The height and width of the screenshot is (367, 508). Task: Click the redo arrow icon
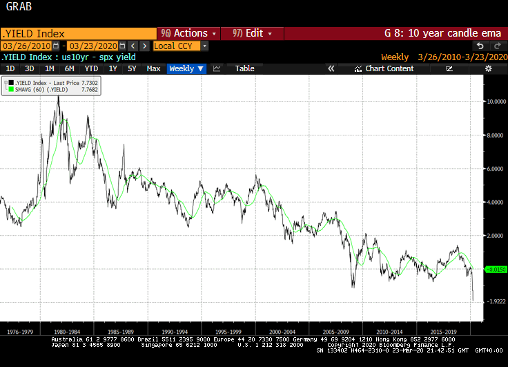click(498, 46)
